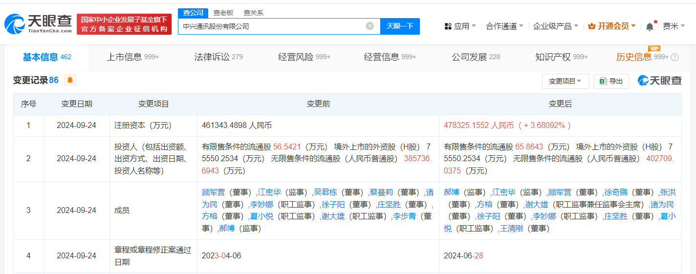This screenshot has width=696, height=274.
Task: Select the 查公司 search tab
Action: coord(193,13)
